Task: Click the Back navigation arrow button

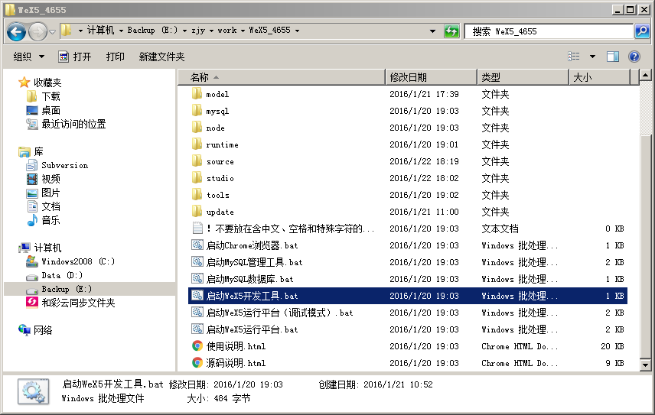Action: (x=16, y=31)
